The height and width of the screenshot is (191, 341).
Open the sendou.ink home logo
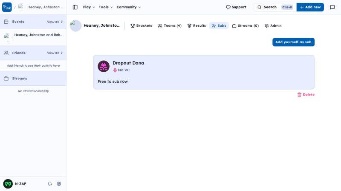[x=7, y=7]
